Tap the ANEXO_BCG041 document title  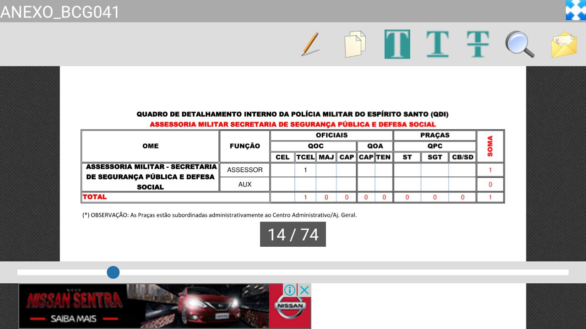point(60,12)
